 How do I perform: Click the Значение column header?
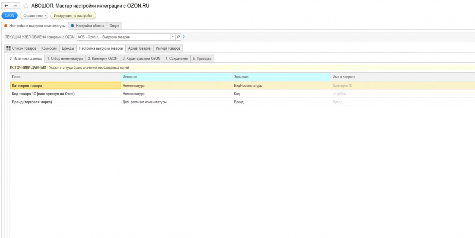click(281, 77)
